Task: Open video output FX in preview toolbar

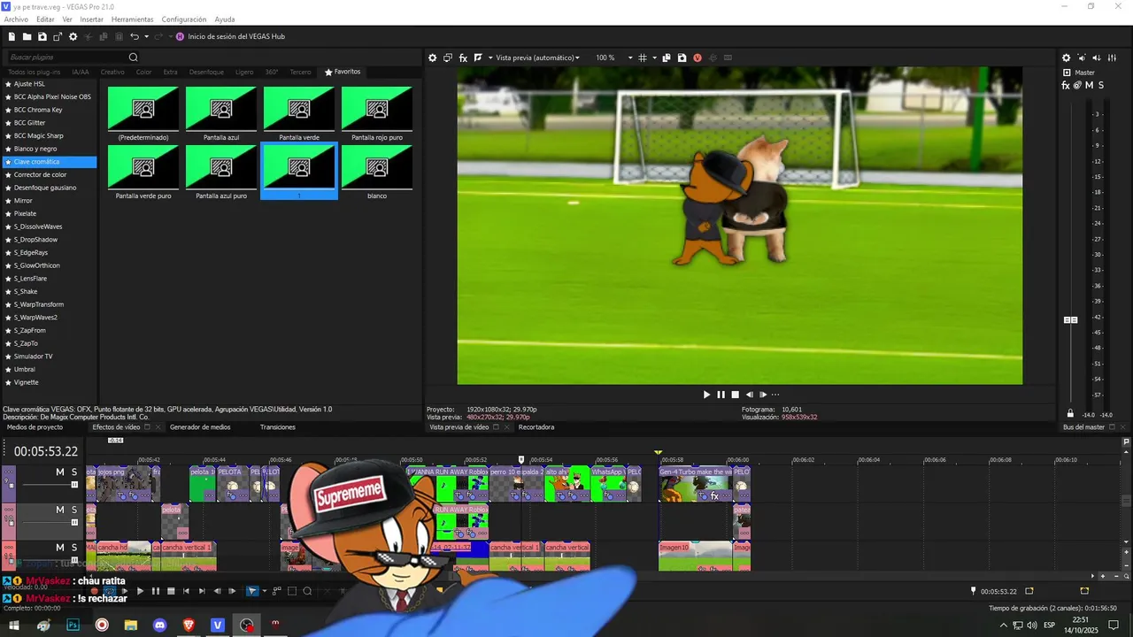Action: (463, 58)
